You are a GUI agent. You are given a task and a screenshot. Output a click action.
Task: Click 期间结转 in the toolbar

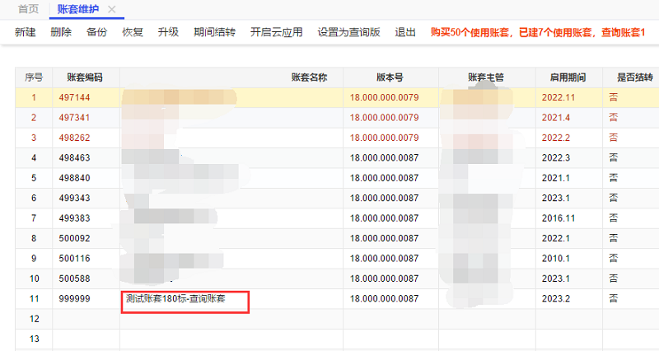click(214, 32)
